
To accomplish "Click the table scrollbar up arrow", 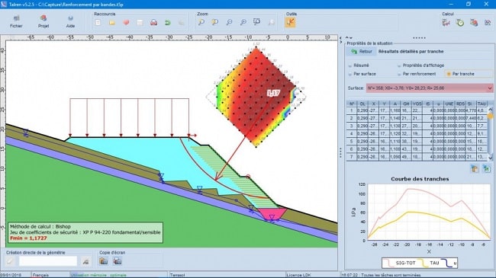I will pos(491,109).
